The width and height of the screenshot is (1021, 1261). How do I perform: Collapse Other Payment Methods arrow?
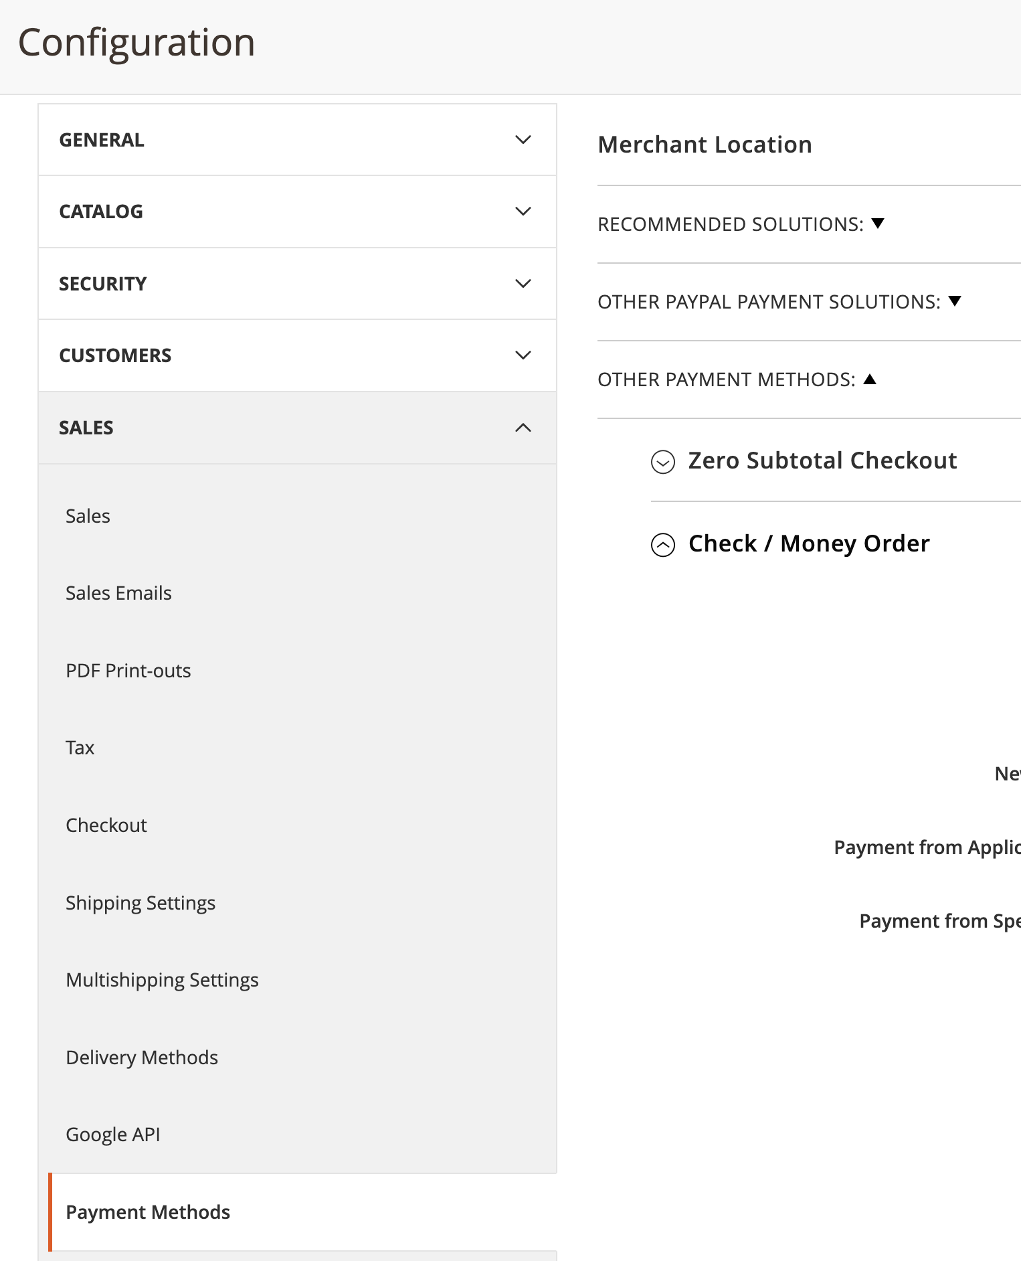coord(870,380)
